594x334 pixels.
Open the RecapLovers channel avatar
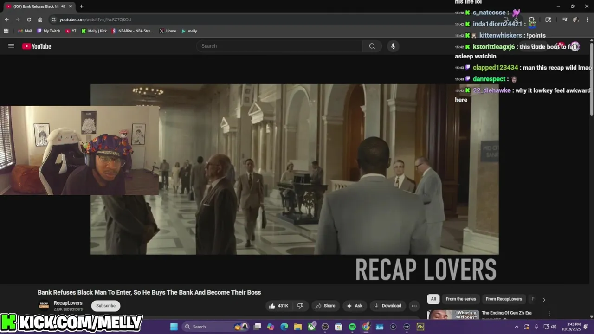coord(44,305)
